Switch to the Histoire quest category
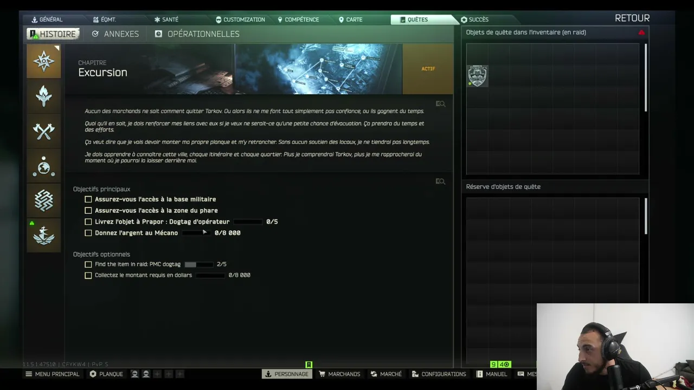 point(53,34)
